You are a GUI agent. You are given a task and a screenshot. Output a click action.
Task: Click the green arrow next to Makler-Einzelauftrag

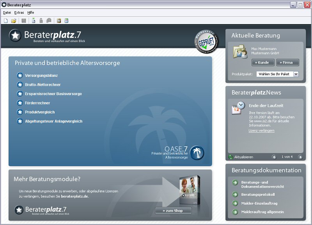click(x=235, y=203)
